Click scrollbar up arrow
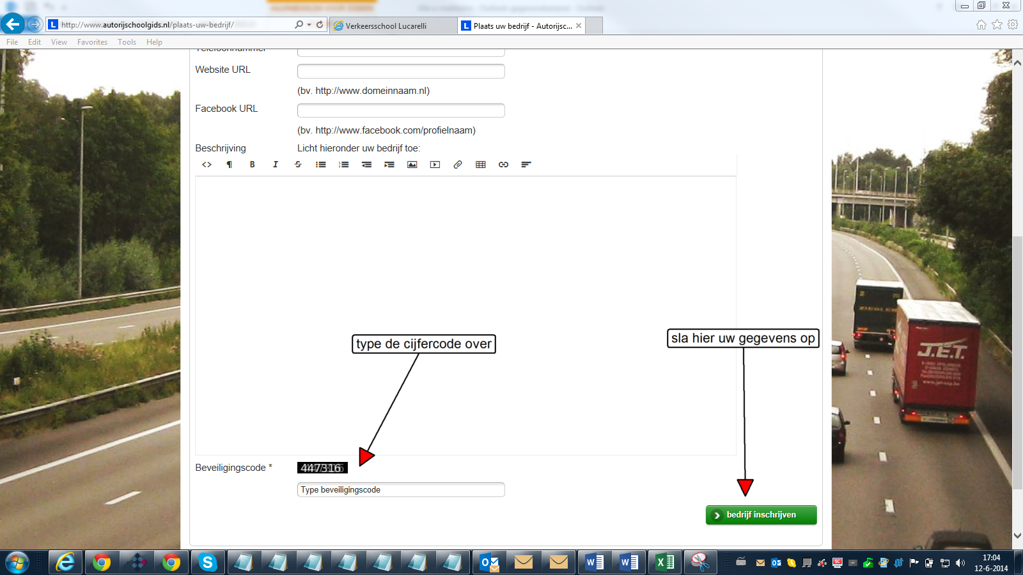 [x=1017, y=63]
